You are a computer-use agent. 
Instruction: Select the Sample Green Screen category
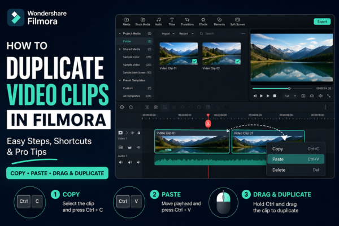pos(134,73)
